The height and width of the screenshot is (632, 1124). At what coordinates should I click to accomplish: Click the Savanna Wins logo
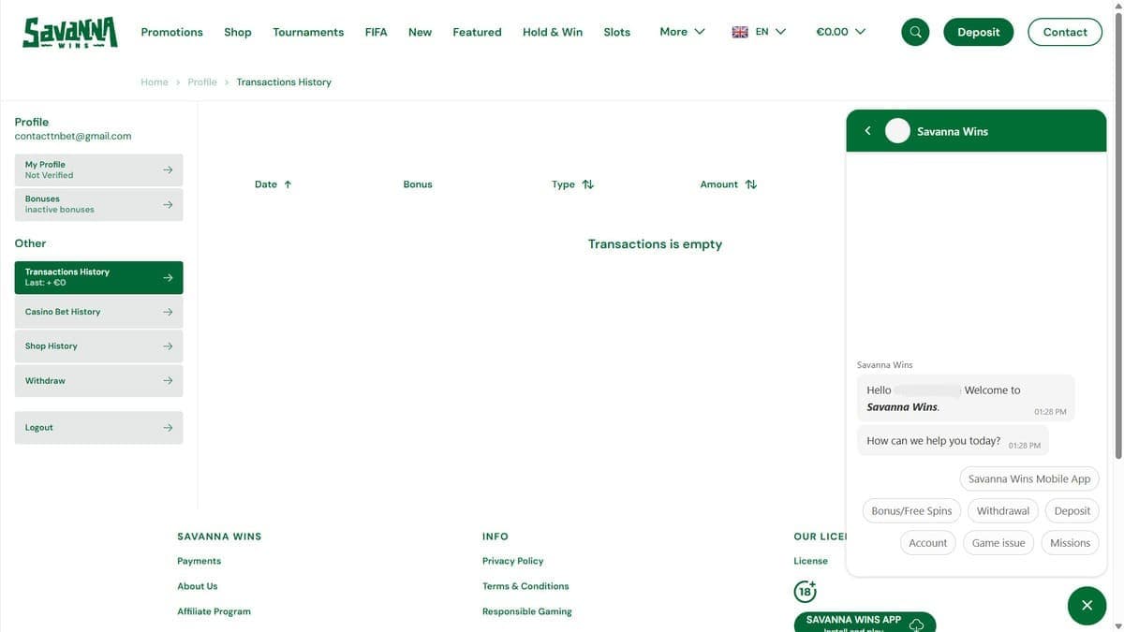[70, 33]
